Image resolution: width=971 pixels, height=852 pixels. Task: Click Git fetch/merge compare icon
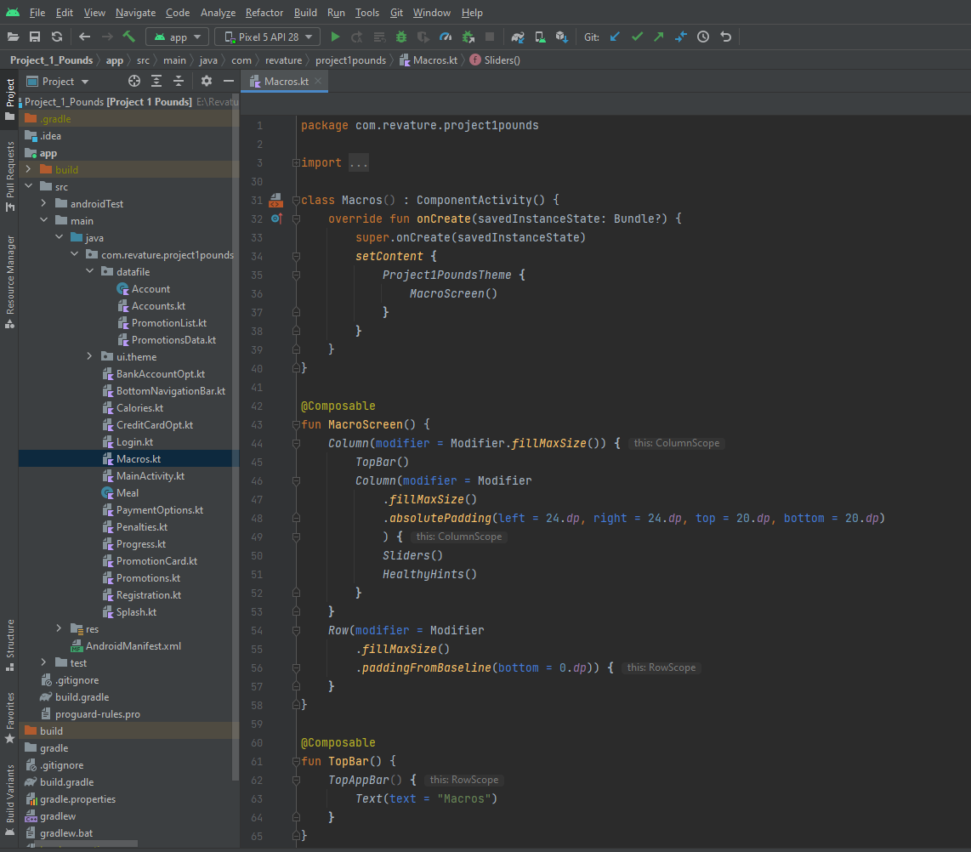click(680, 37)
